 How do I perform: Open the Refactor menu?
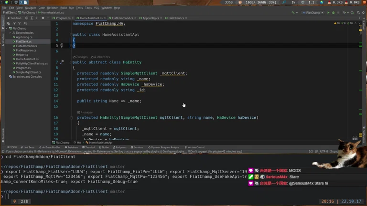pyautogui.click(x=52, y=8)
